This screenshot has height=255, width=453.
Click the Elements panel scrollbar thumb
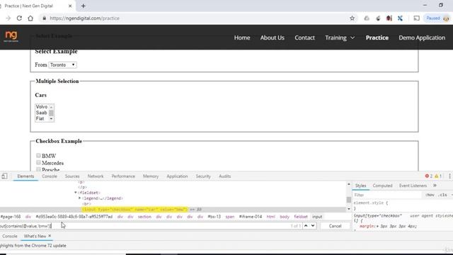pos(349,200)
